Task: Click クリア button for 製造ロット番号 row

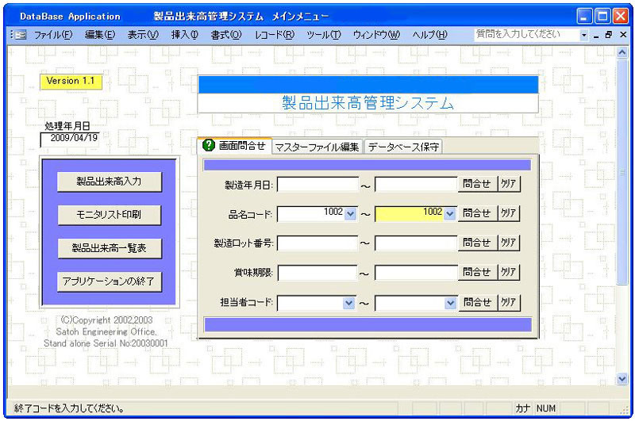Action: coord(508,243)
